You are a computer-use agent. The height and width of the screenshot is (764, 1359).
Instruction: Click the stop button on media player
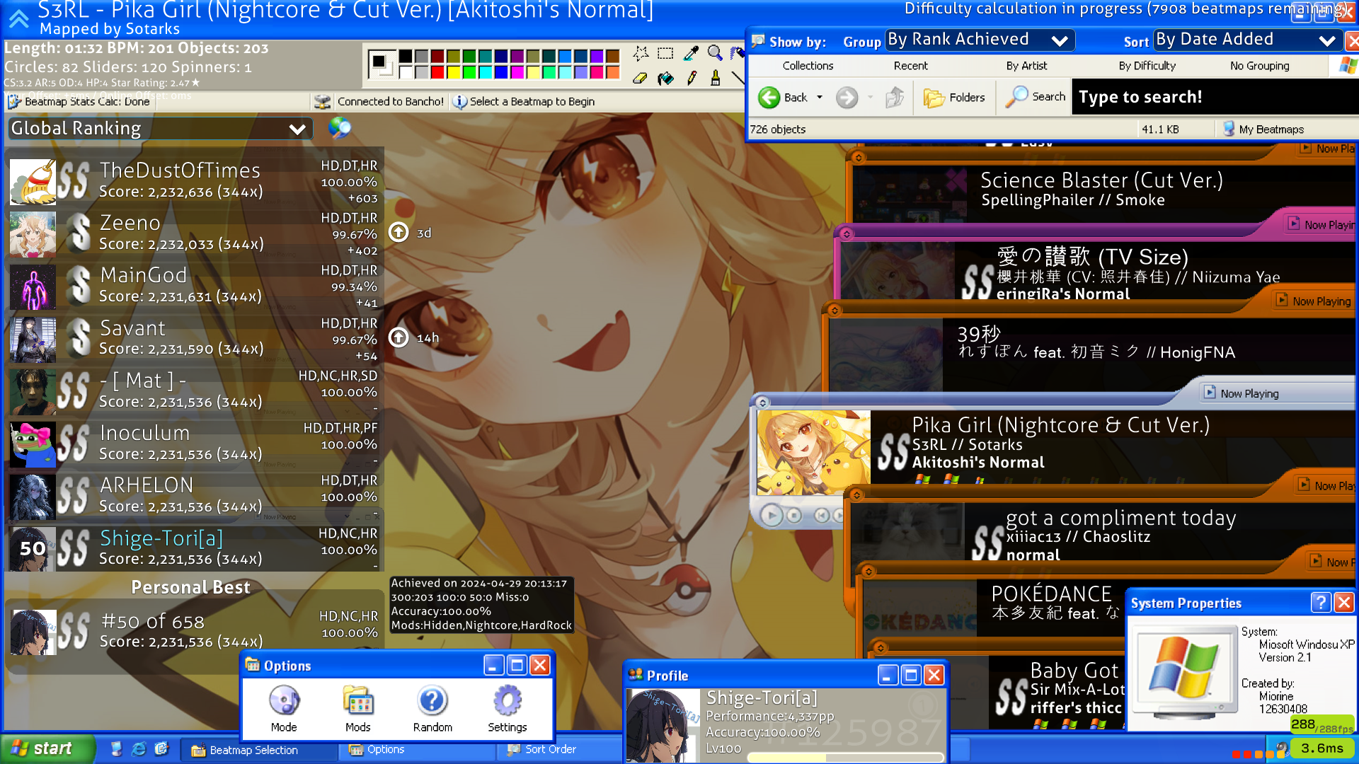tap(795, 516)
